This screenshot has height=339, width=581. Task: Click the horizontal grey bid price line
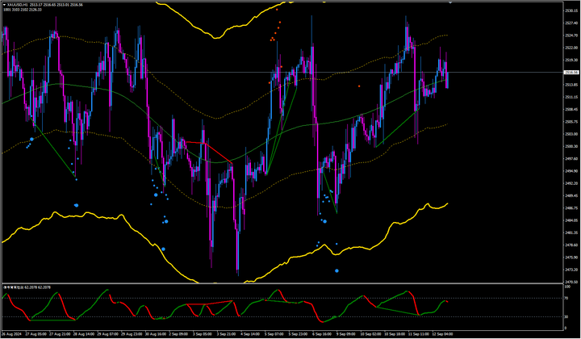tap(500, 73)
